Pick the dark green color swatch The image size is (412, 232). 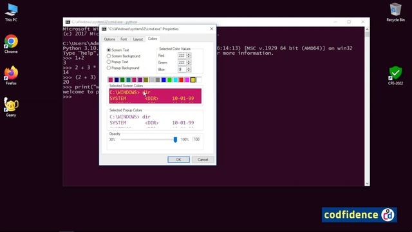tap(122, 80)
